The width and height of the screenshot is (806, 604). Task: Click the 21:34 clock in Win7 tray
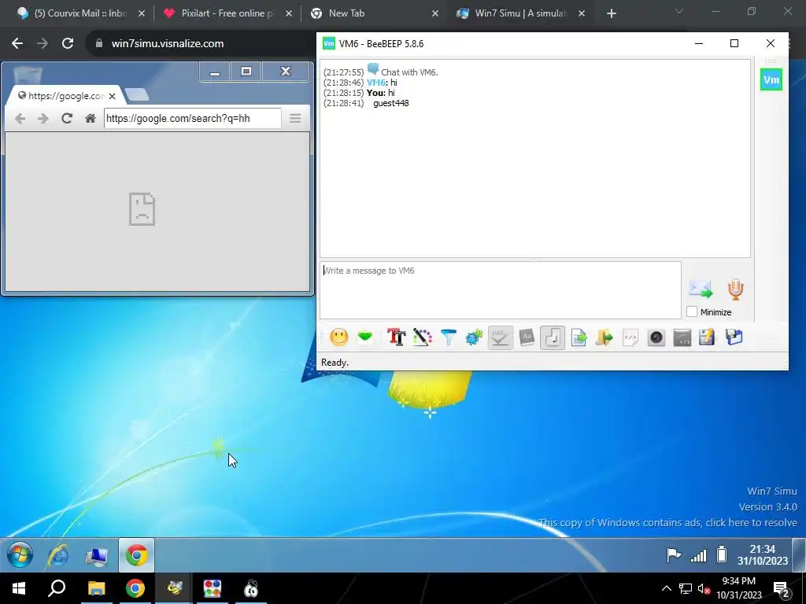762,555
